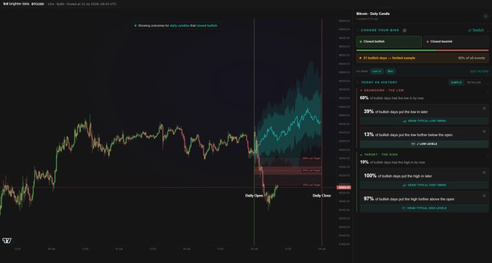Click info icon on 97% high above open card
Screen dimensions: 492x263
pos(484,196)
